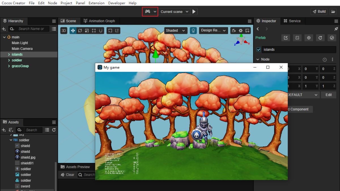340x191 pixels.
Task: Open the Developer menu
Action: 117,3
